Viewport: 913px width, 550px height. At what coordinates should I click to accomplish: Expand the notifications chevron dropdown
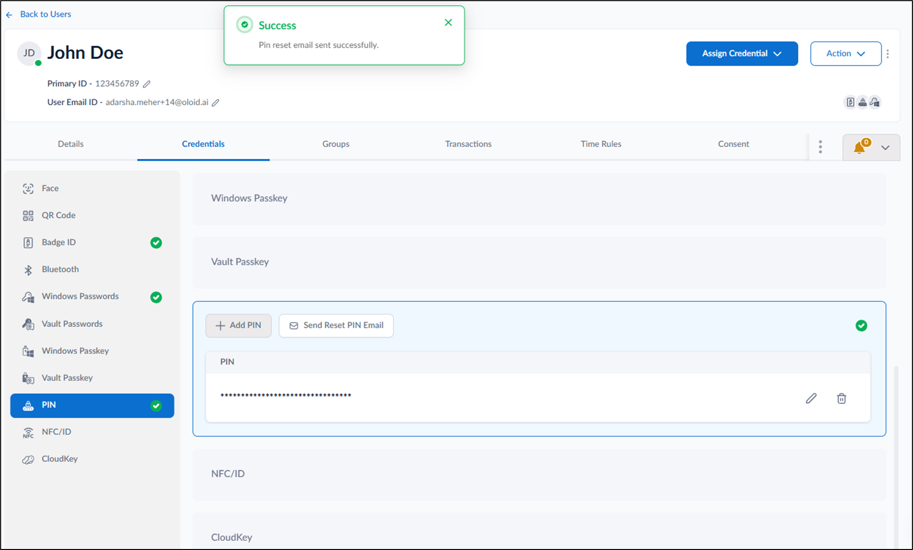tap(885, 148)
